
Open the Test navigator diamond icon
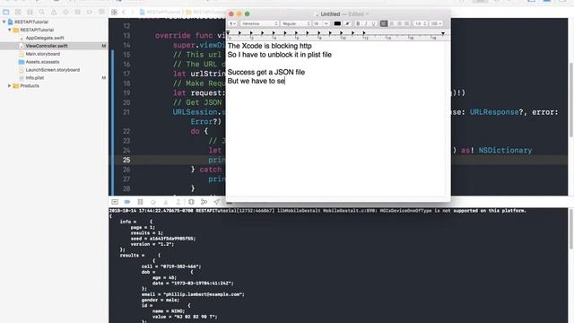pyautogui.click(x=65, y=12)
